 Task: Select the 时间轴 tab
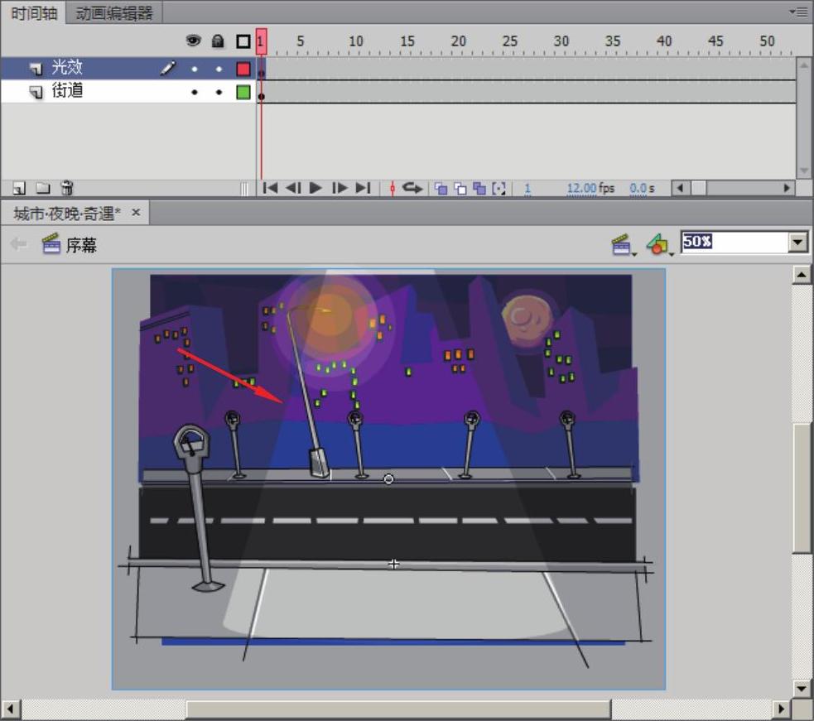click(x=33, y=13)
